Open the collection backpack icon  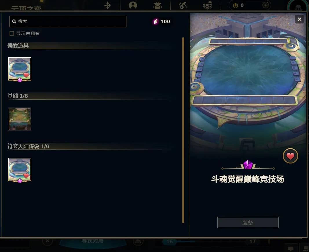pos(158,5)
